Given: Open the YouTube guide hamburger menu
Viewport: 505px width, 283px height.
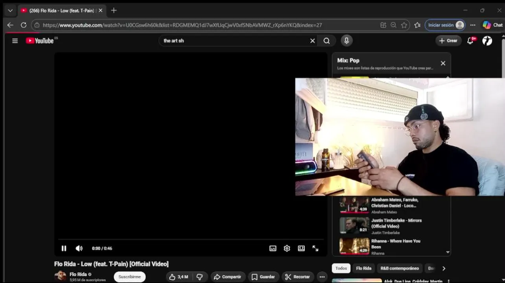Looking at the screenshot, I should pyautogui.click(x=15, y=40).
